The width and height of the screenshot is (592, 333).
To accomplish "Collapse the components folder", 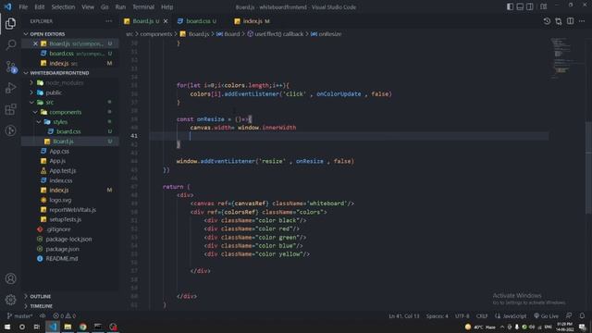I will click(x=70, y=112).
